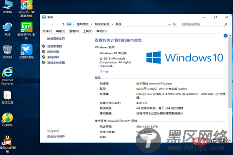
Task: Open the 帮助(H) menu
Action: pos(102,31)
